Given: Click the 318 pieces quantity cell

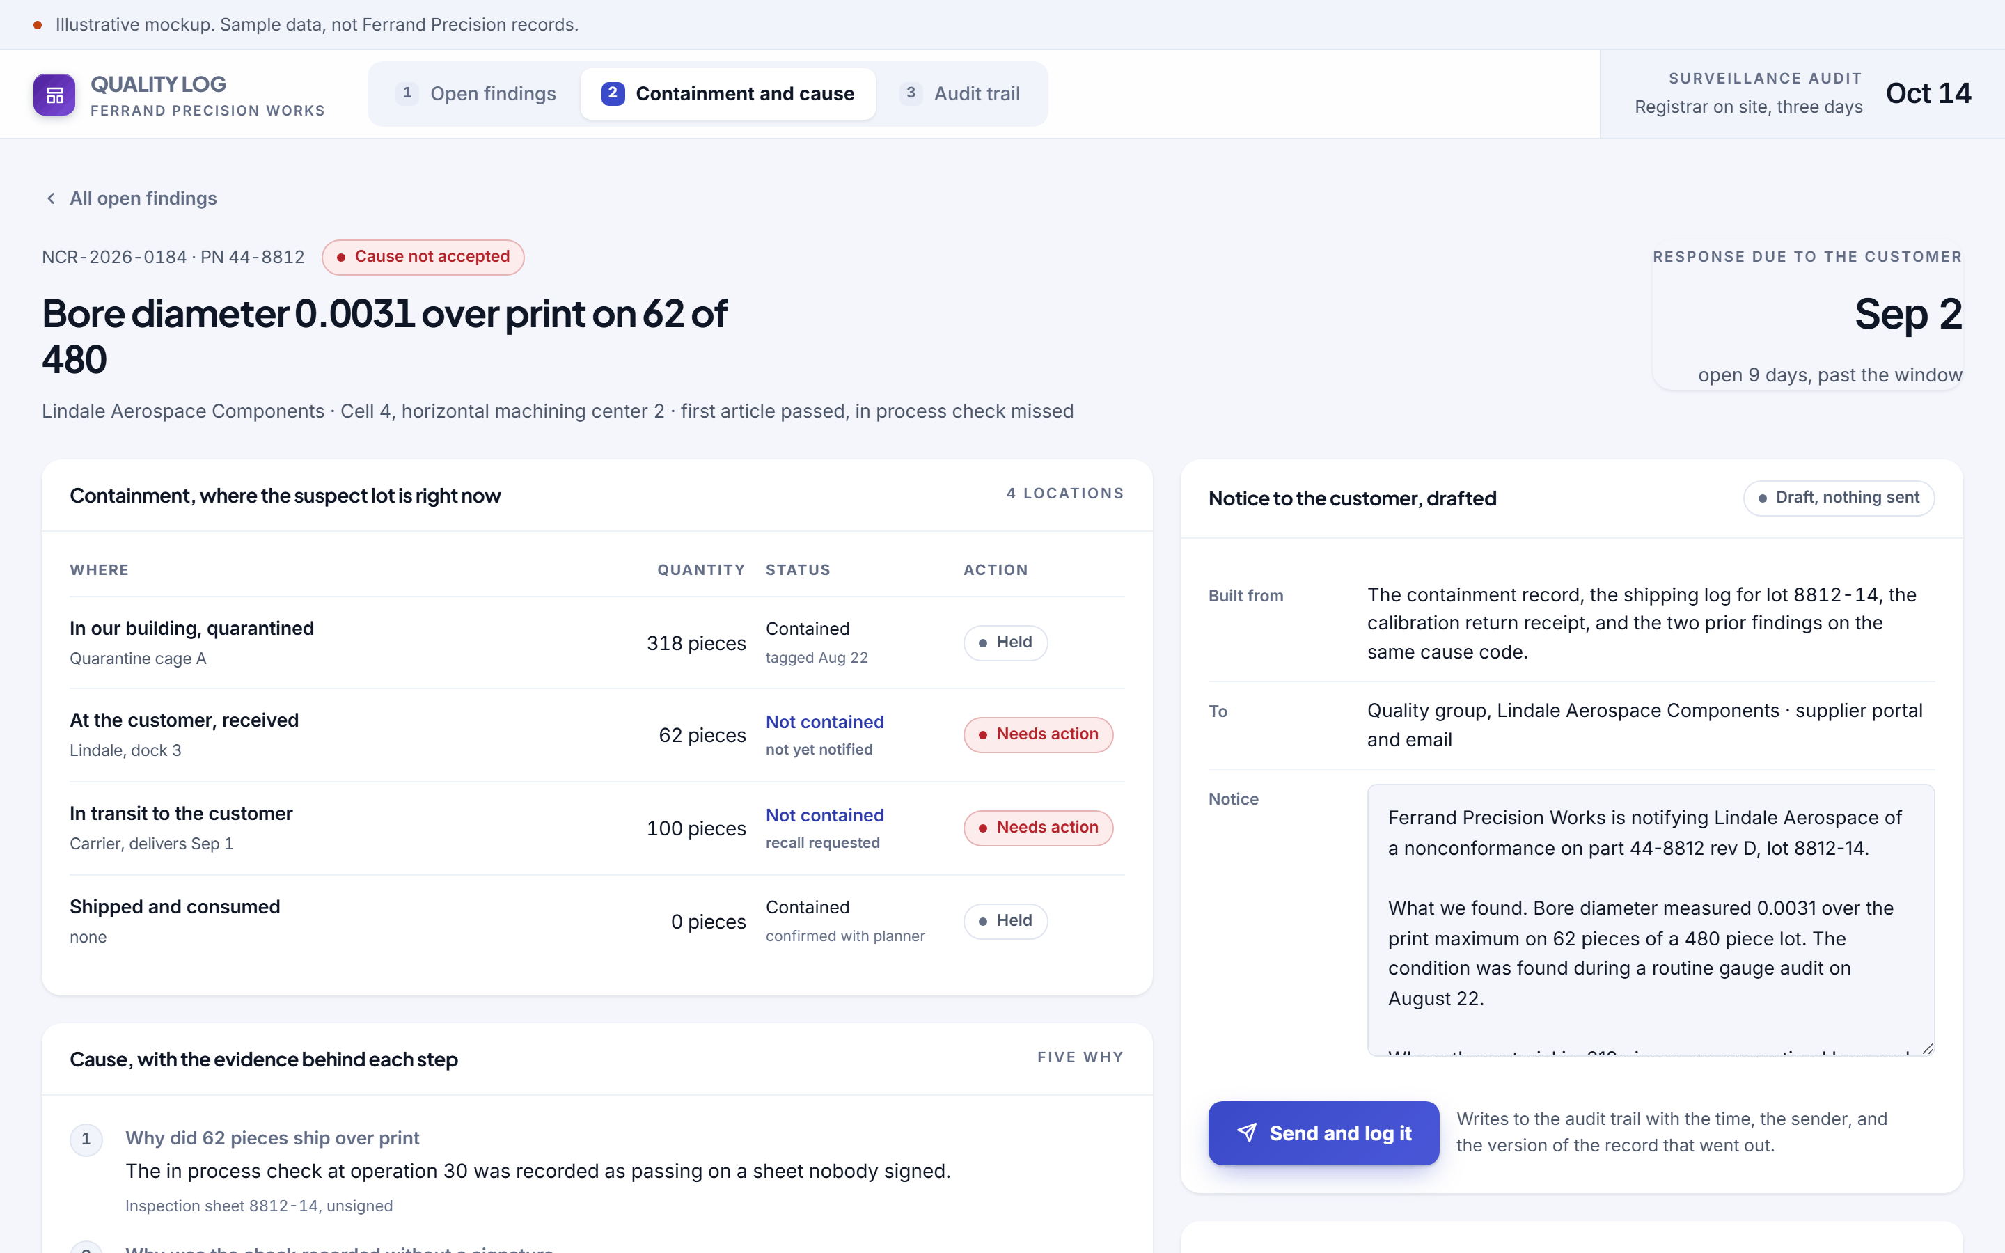Looking at the screenshot, I should (x=696, y=643).
